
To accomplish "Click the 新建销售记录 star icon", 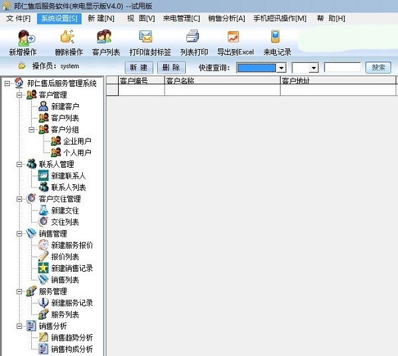I will [43, 268].
